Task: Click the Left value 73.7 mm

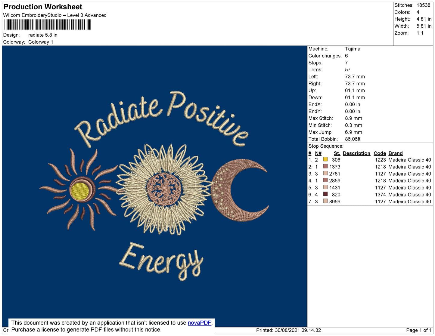Action: click(355, 76)
